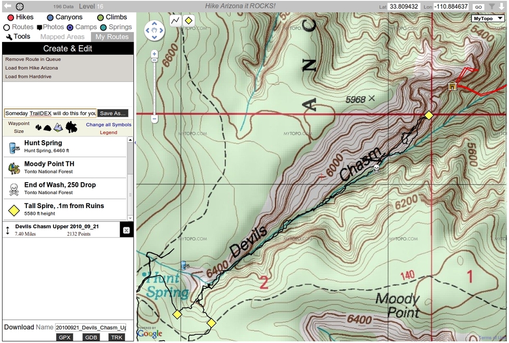The height and width of the screenshot is (343, 509).
Task: Remove the Devils Chasm Upper route with X
Action: tap(126, 230)
